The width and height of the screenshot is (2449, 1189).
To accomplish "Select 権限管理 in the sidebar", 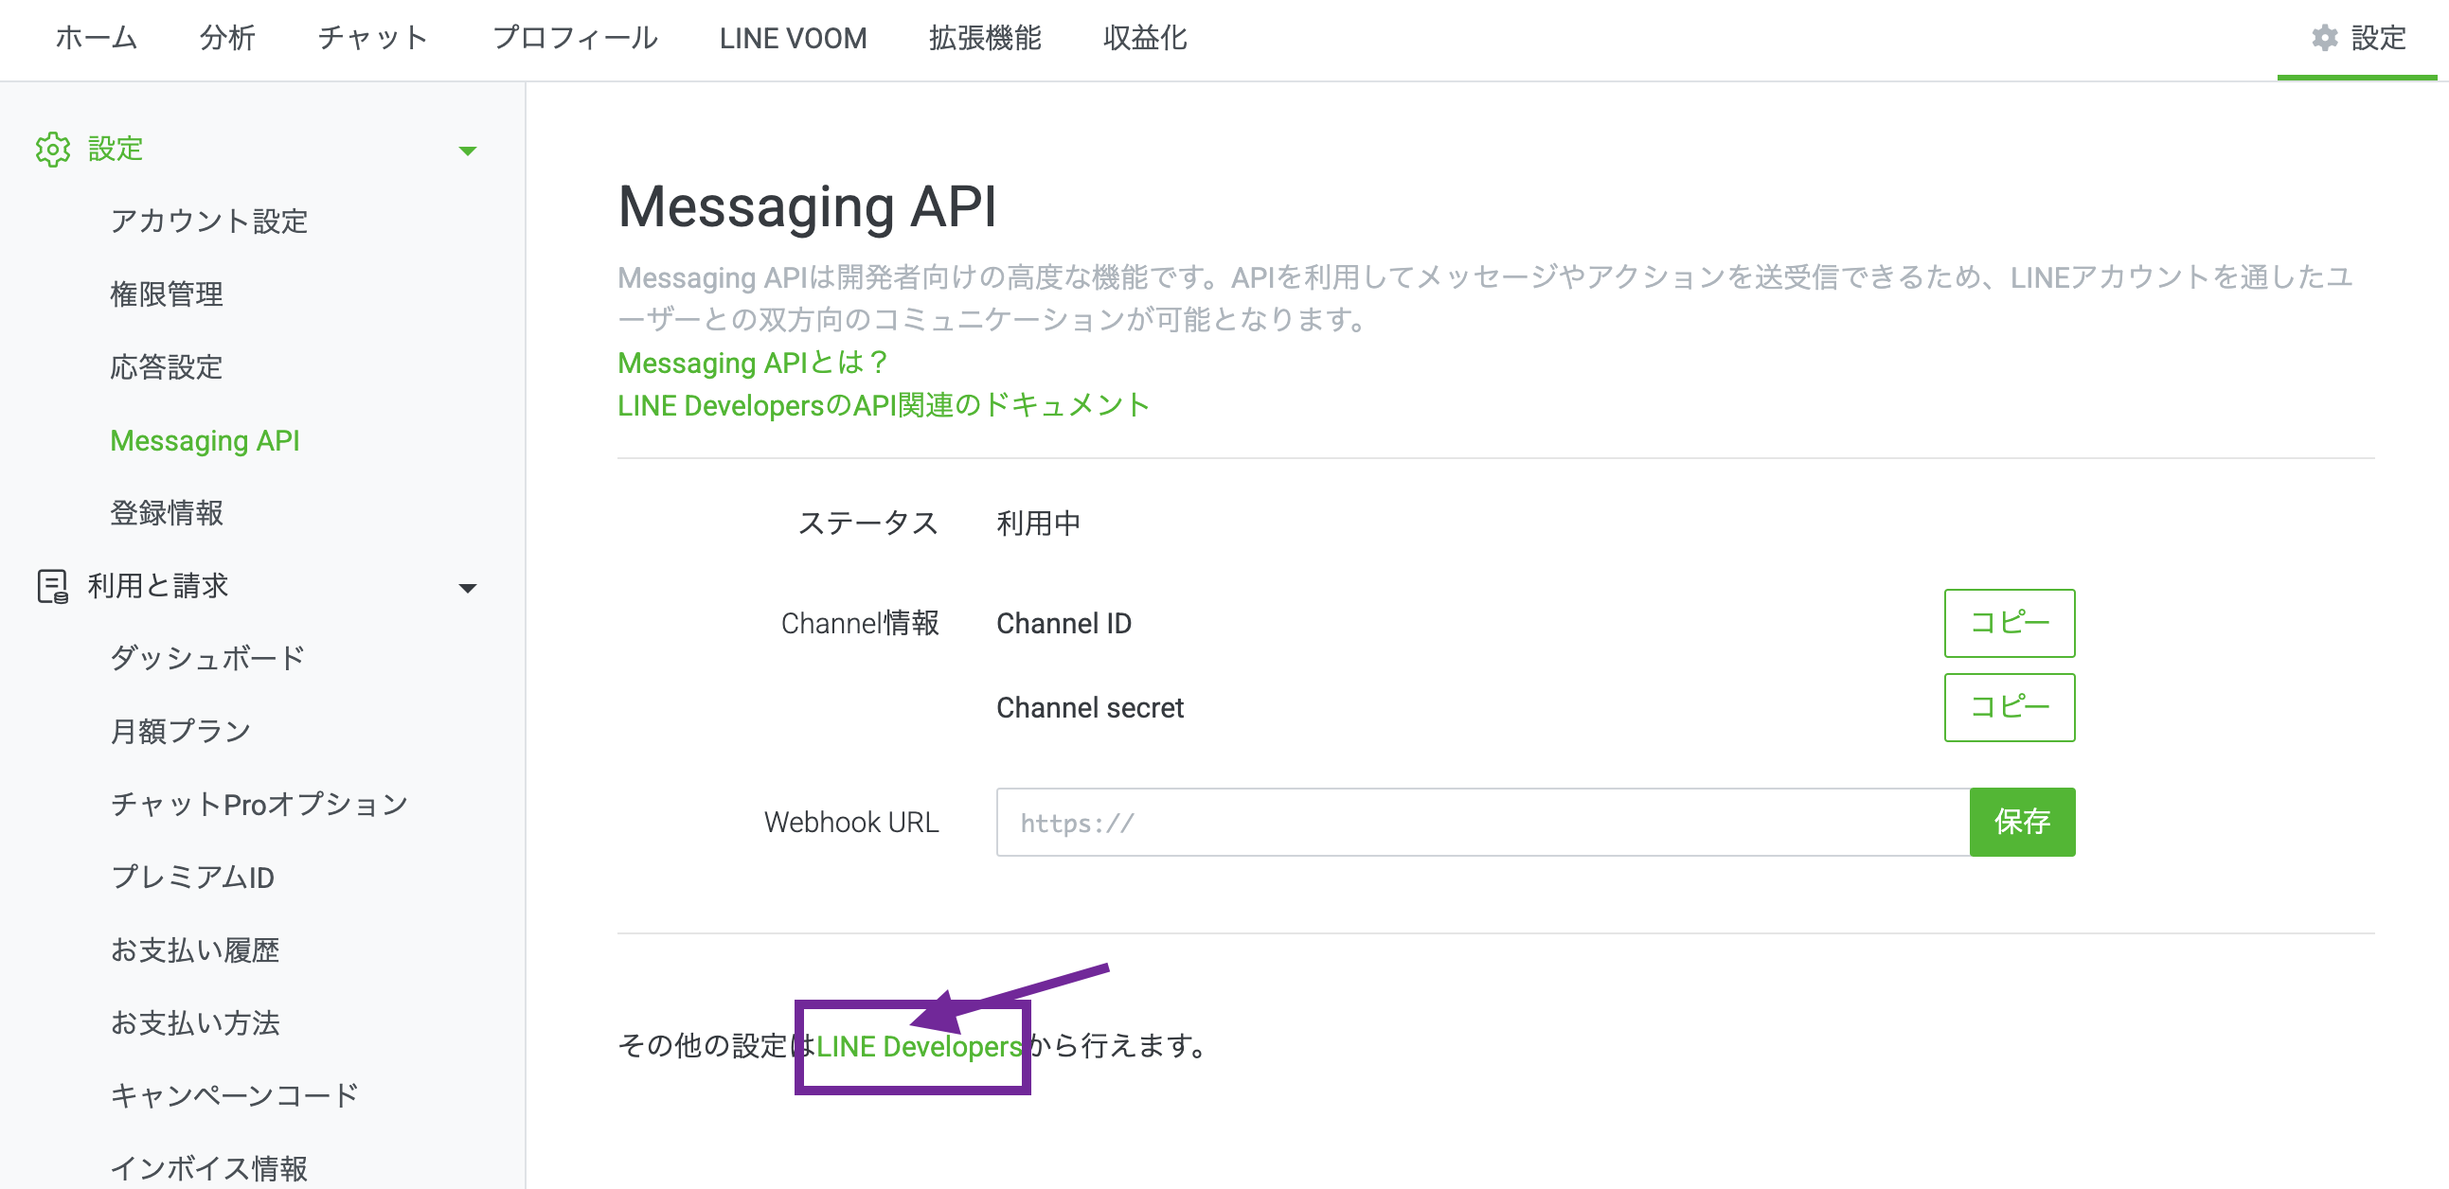I will [167, 294].
